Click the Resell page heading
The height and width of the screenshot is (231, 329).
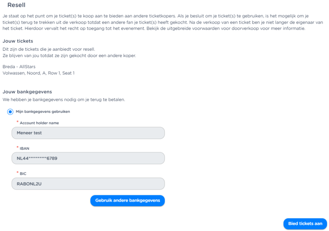[16, 5]
